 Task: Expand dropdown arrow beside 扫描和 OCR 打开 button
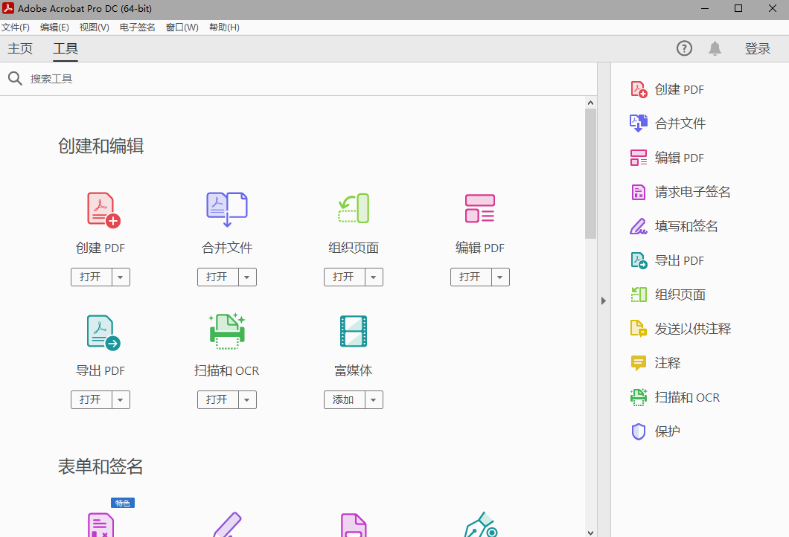pyautogui.click(x=247, y=399)
